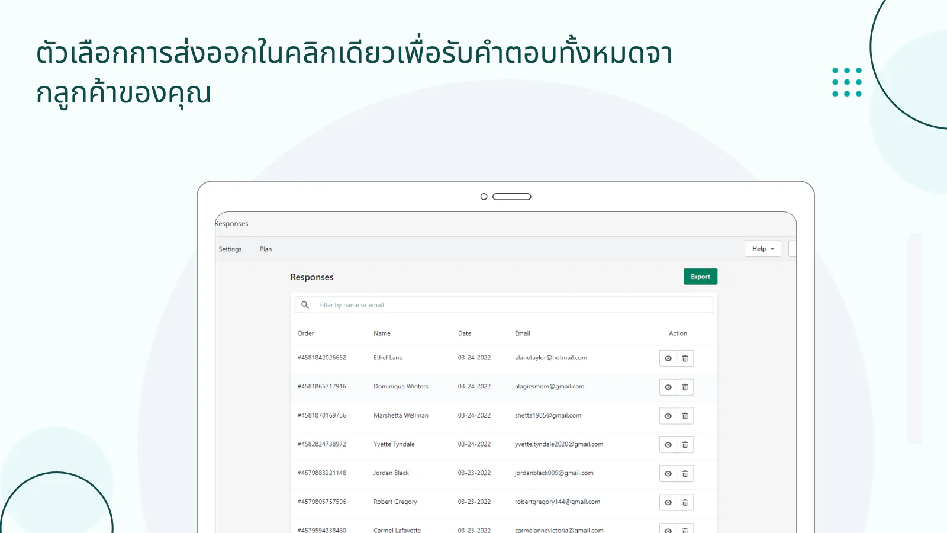Open the Settings tab
This screenshot has height=533, width=947.
pyautogui.click(x=230, y=249)
